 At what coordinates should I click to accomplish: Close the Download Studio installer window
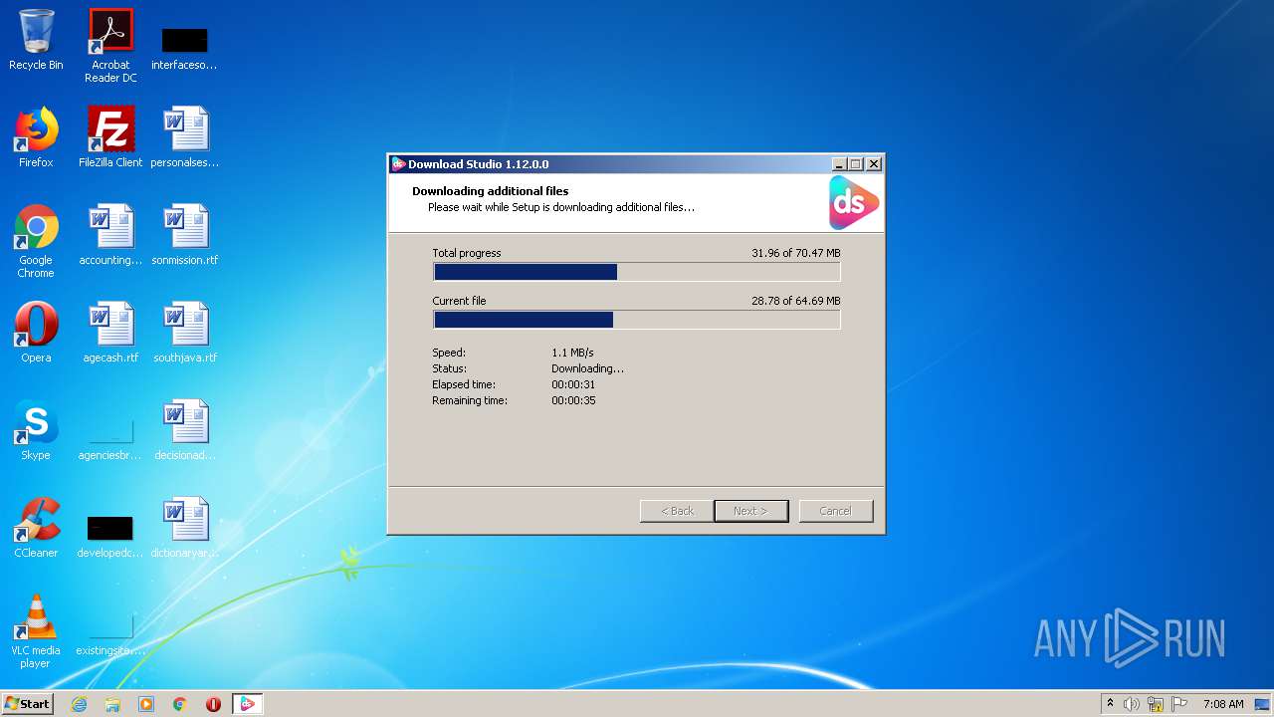874,164
